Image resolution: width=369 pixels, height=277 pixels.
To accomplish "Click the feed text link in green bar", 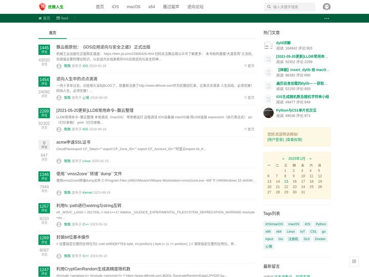I will tap(65, 18).
